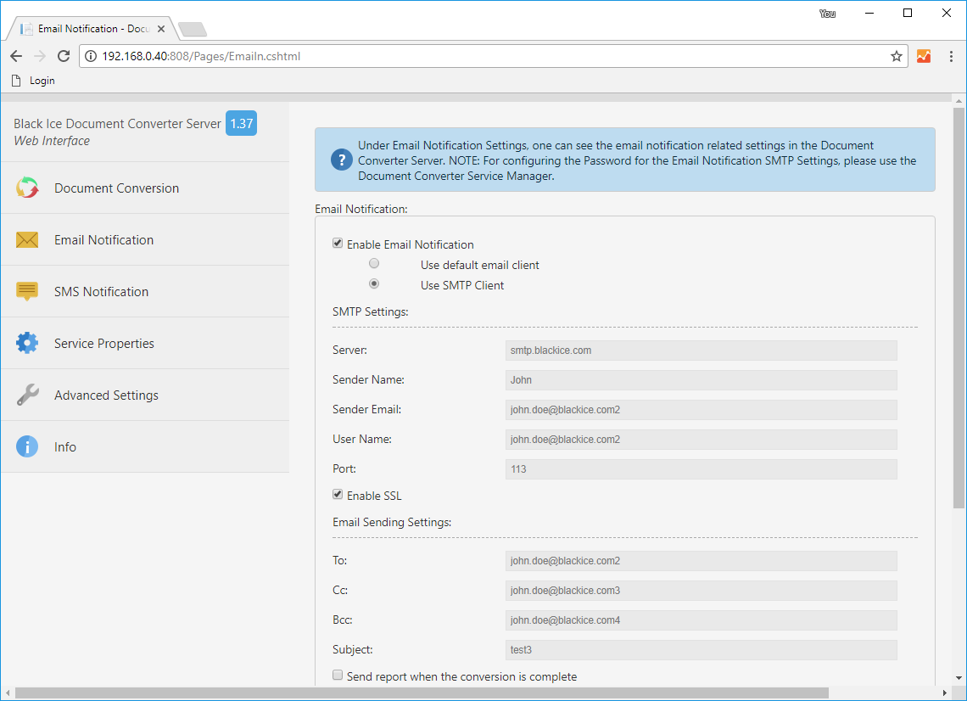Select Use default email client

tap(374, 263)
